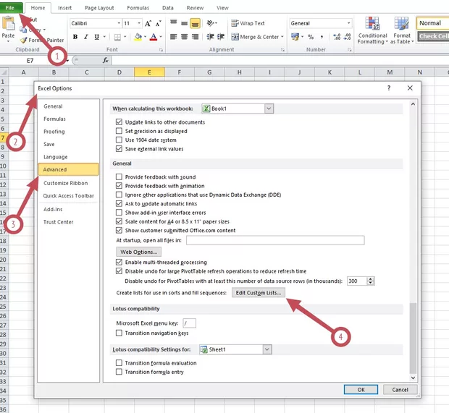Click Cancel in Excel Options dialog

[400, 390]
